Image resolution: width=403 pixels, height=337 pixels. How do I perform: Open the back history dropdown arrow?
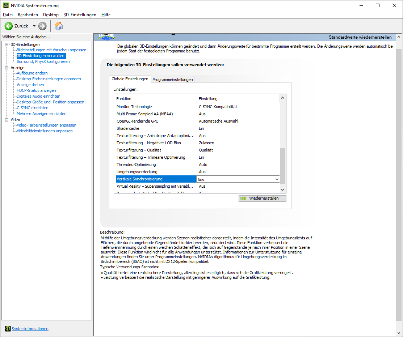click(x=34, y=26)
